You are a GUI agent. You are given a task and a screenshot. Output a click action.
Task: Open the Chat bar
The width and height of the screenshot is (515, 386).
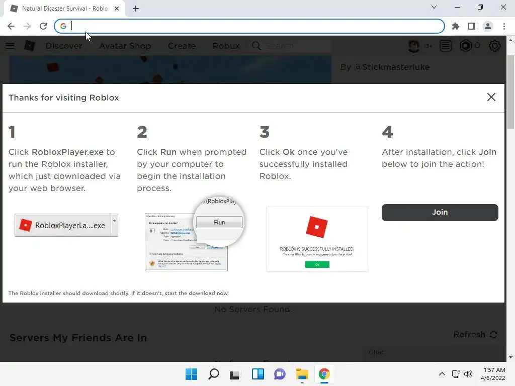pos(431,352)
